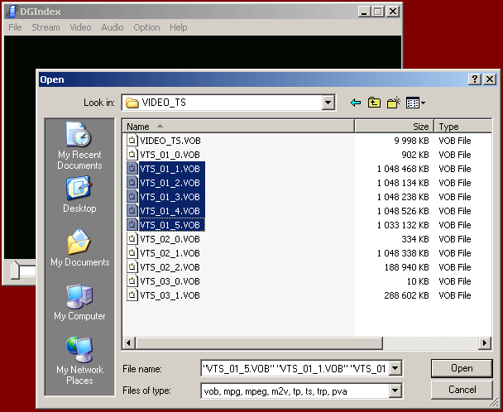Expand the Files of type dropdown
503x412 pixels.
point(395,391)
